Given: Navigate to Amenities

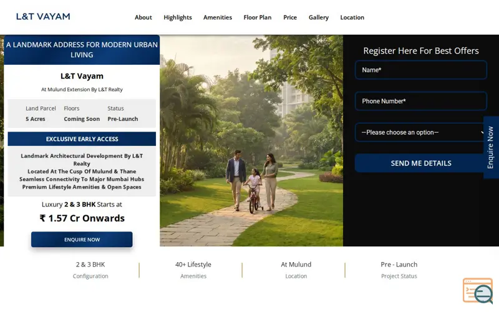Looking at the screenshot, I should 218,17.
